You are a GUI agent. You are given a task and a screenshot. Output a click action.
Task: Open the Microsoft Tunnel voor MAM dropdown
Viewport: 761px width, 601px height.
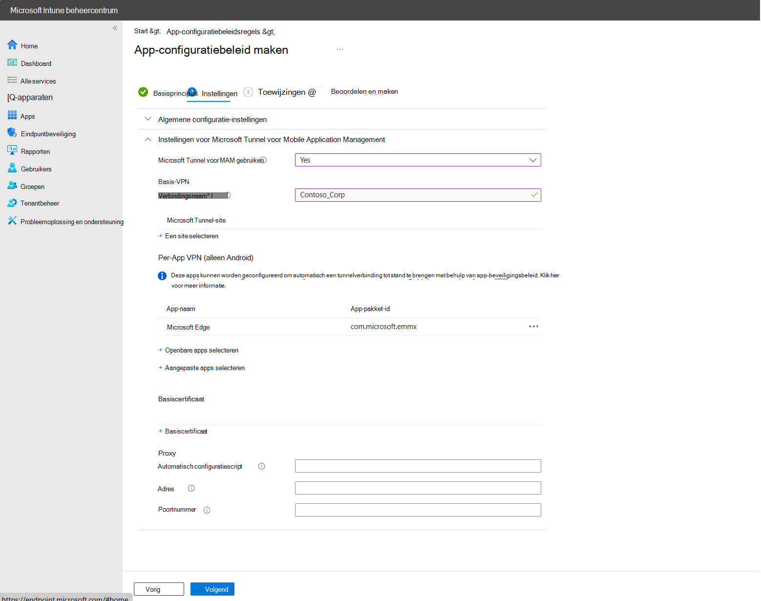tap(418, 160)
